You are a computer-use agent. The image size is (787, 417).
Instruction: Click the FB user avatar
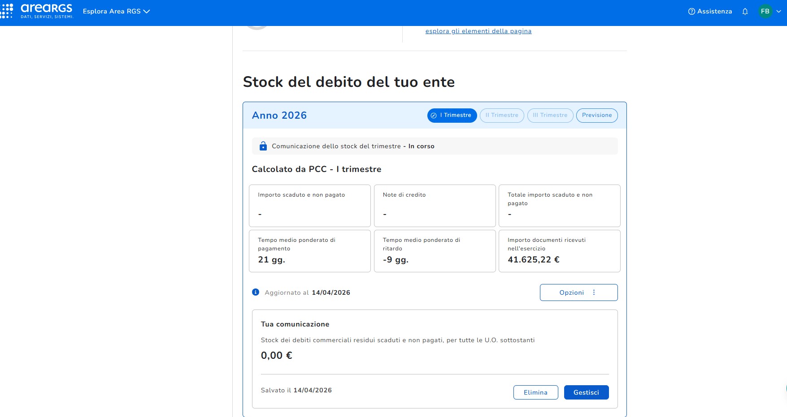[765, 12]
